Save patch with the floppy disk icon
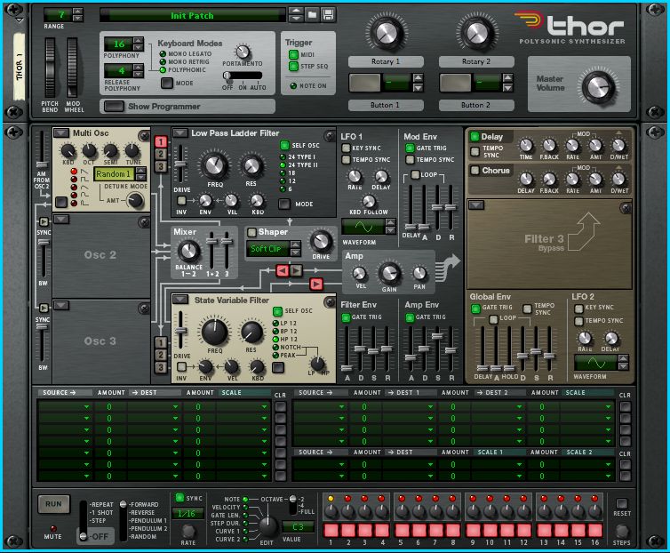Screen dimensions: 670x553 [x=328, y=15]
